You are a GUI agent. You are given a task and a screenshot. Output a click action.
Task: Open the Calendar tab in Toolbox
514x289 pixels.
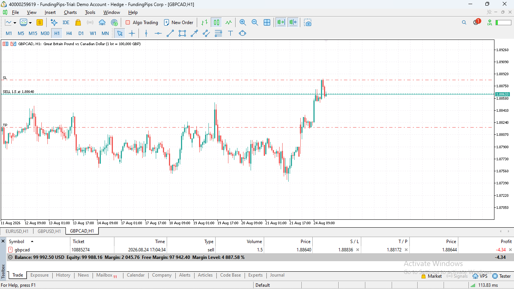[135, 275]
